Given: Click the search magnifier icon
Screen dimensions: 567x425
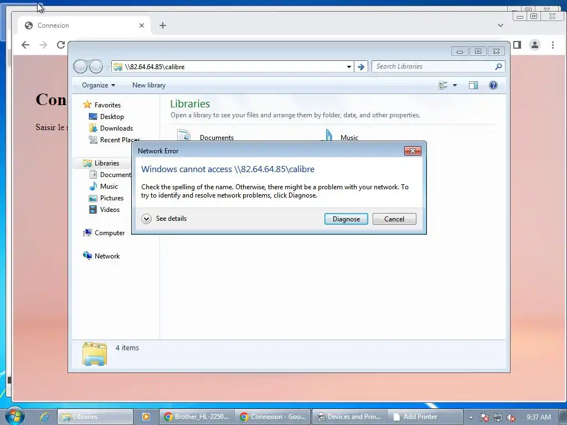Looking at the screenshot, I should [499, 66].
